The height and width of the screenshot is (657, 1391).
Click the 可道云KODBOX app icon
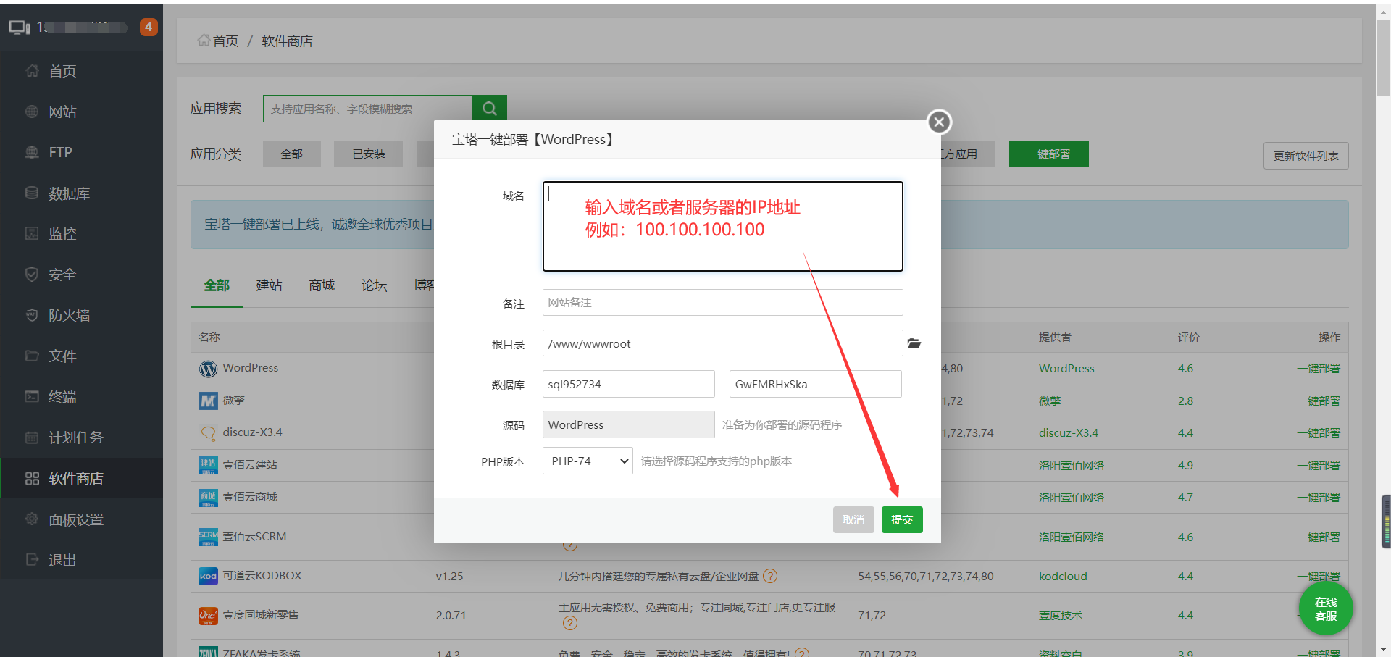coord(208,577)
